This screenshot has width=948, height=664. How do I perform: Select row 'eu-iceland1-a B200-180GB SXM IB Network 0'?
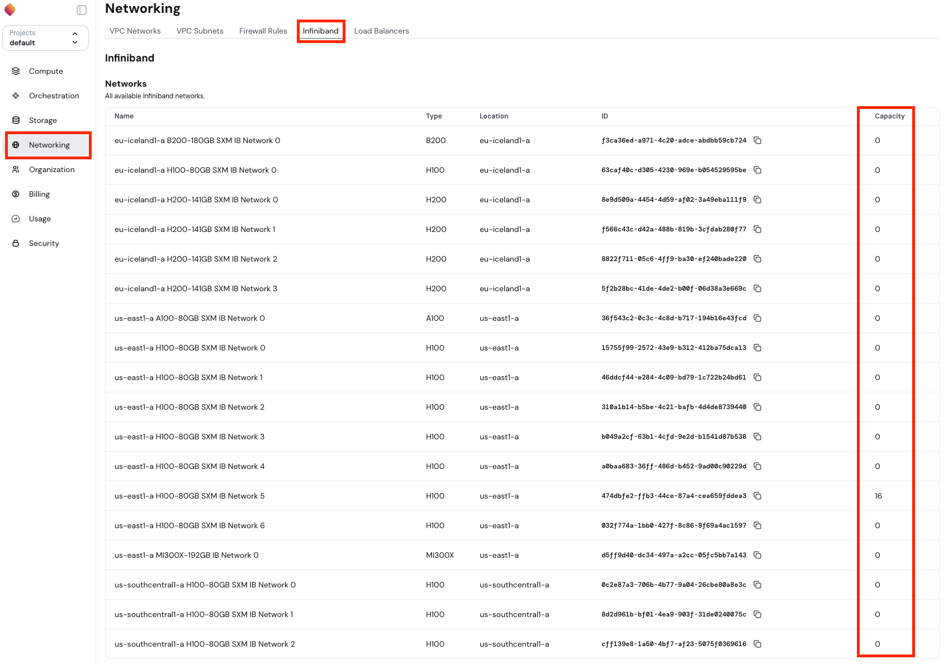pos(522,140)
